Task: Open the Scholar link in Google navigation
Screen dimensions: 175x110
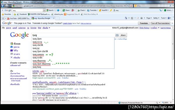Action: (x=33, y=28)
